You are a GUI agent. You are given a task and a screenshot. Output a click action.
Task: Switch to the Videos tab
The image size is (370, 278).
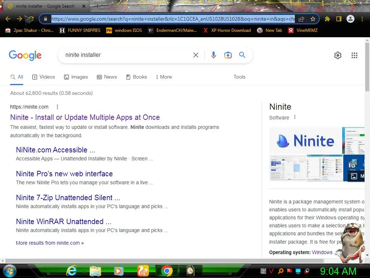[x=44, y=77]
